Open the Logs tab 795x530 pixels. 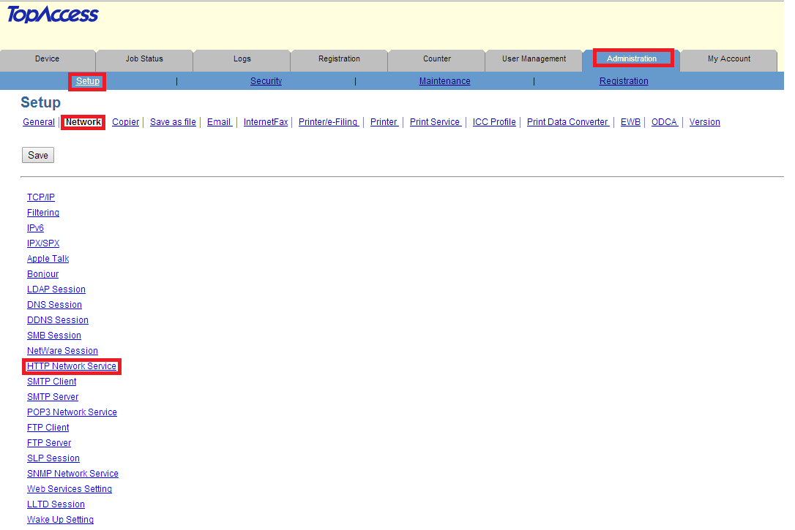(x=241, y=59)
